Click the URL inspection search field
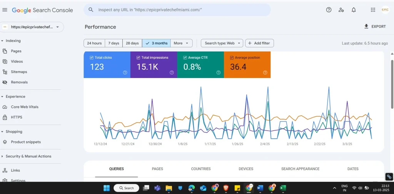Viewport: 394px width, 194px height. point(177,10)
